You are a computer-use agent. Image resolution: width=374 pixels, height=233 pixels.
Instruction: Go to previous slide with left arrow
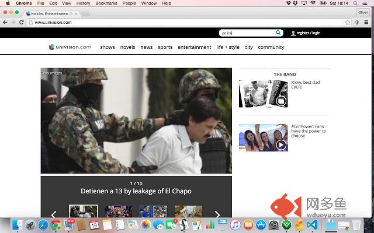point(53,214)
